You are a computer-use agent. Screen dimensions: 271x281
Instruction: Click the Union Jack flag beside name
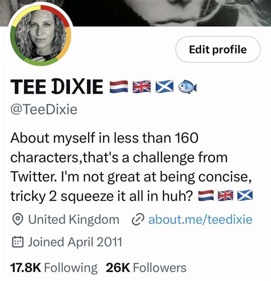142,87
